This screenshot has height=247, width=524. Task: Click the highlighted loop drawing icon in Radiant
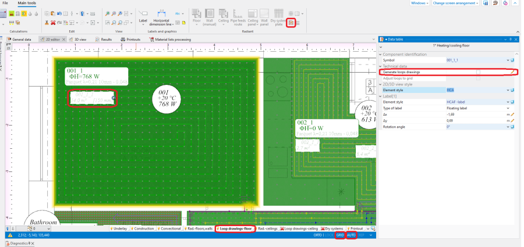point(291,23)
